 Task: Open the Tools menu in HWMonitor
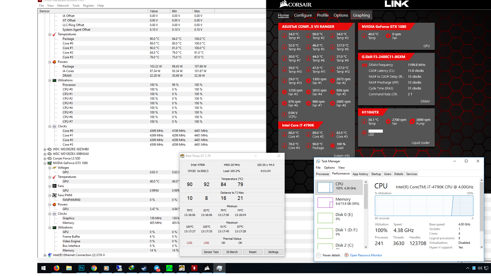(76, 6)
